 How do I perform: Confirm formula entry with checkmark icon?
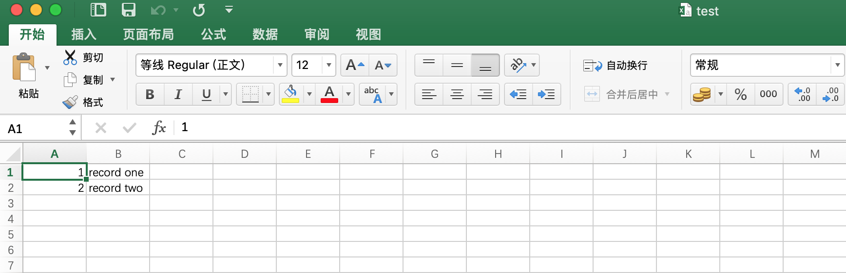130,128
